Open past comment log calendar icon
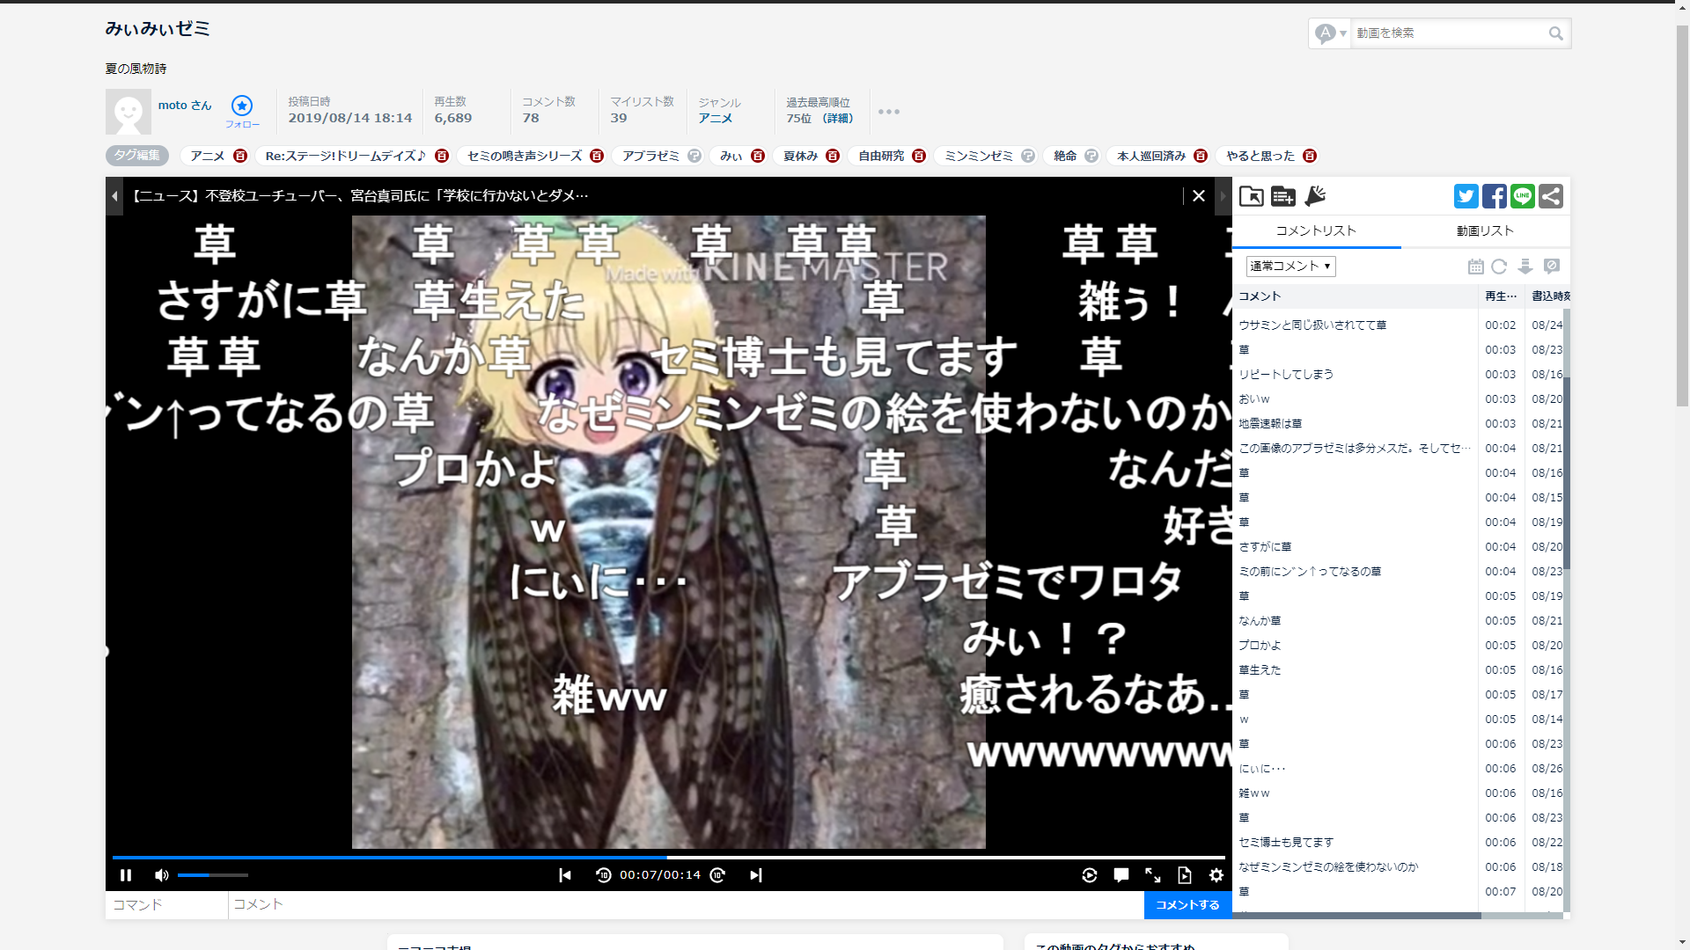Screen dimensions: 1690x950 [1475, 266]
